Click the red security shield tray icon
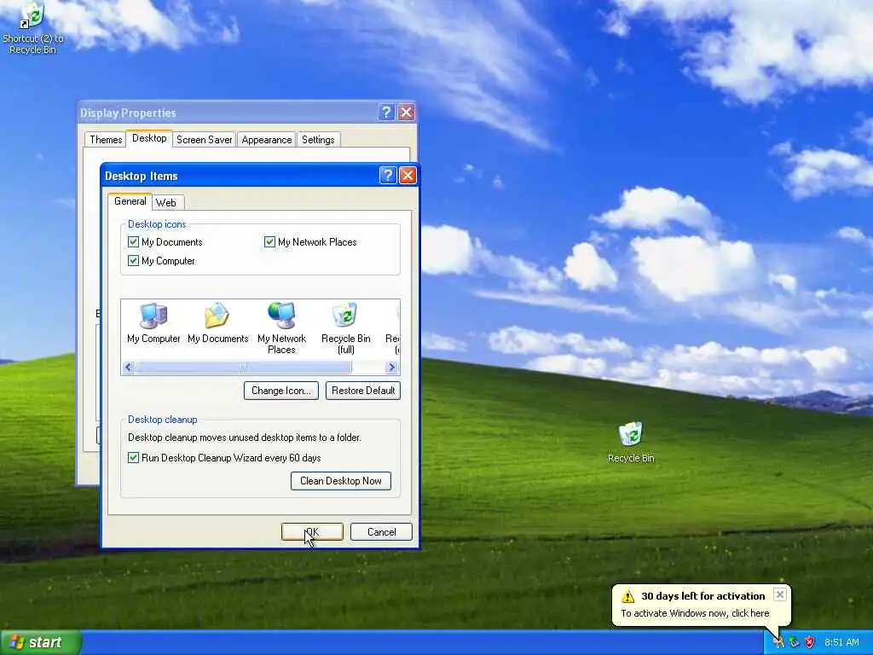 810,642
